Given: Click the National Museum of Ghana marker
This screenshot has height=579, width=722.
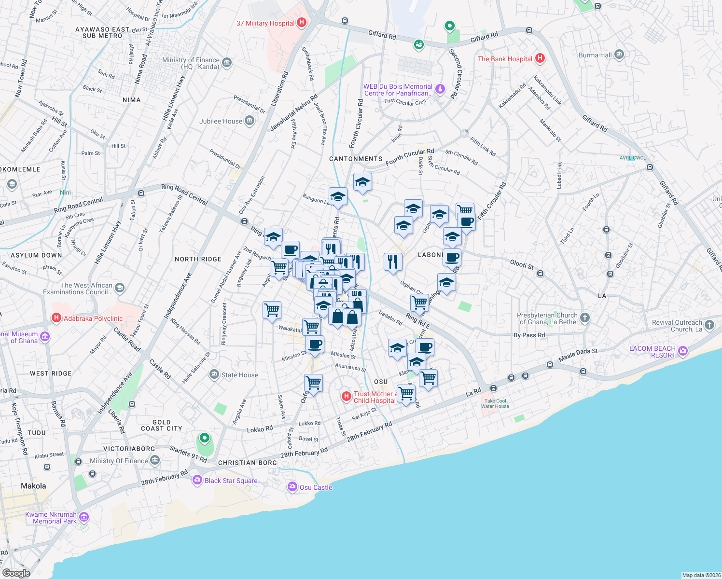Looking at the screenshot, I should click(44, 336).
